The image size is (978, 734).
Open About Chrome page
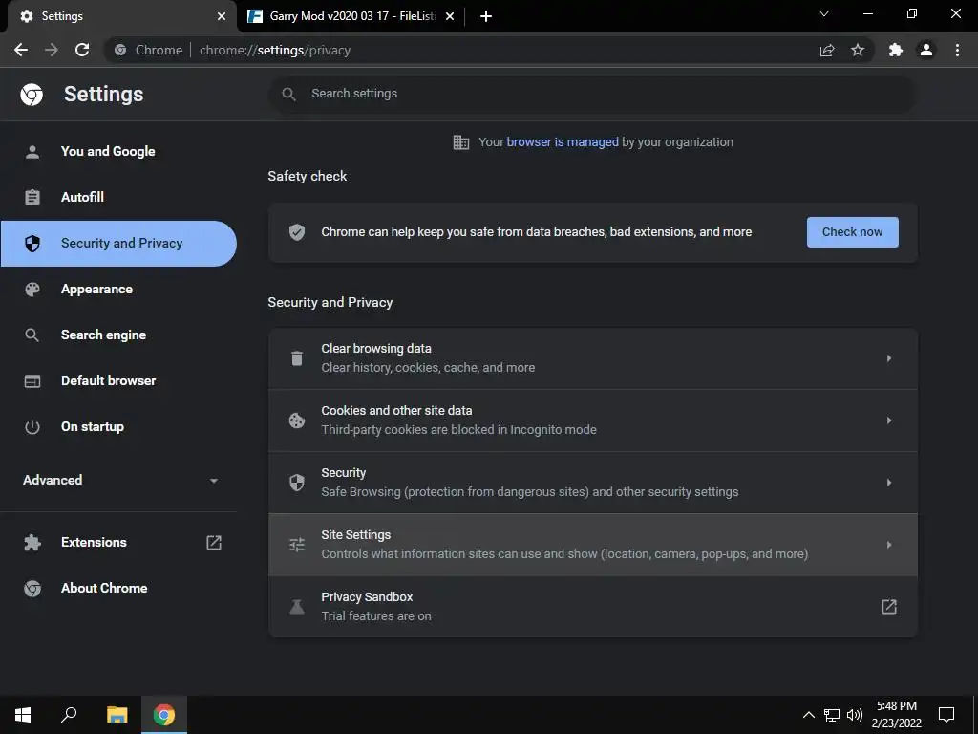(x=118, y=588)
